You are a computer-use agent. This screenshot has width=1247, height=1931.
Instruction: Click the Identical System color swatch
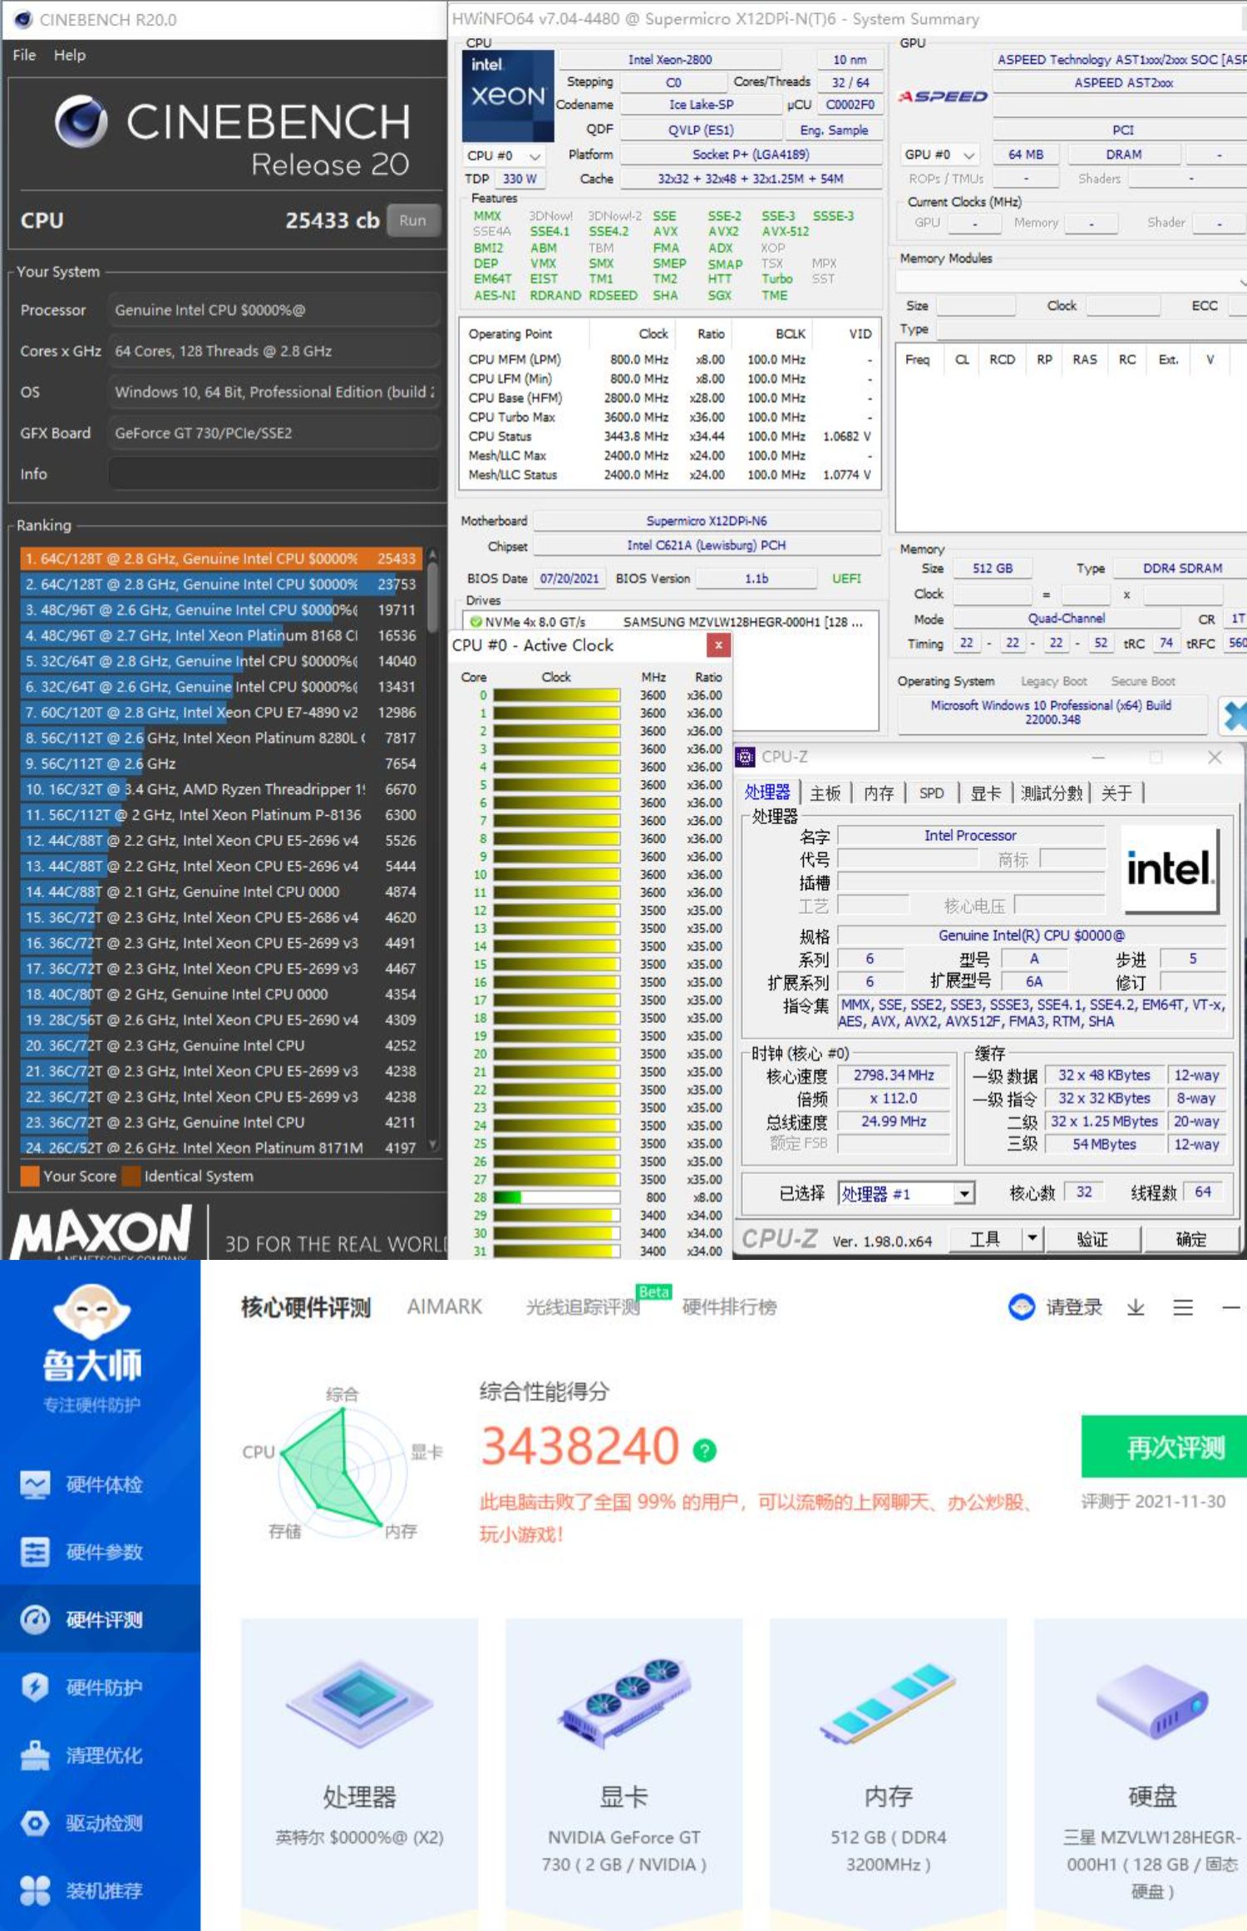tap(131, 1176)
